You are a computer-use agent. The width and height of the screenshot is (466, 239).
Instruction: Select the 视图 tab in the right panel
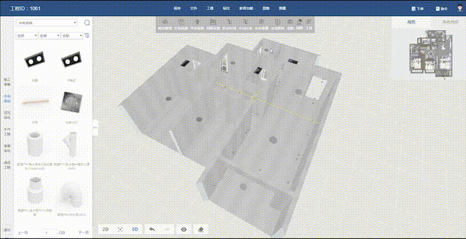pyautogui.click(x=411, y=22)
